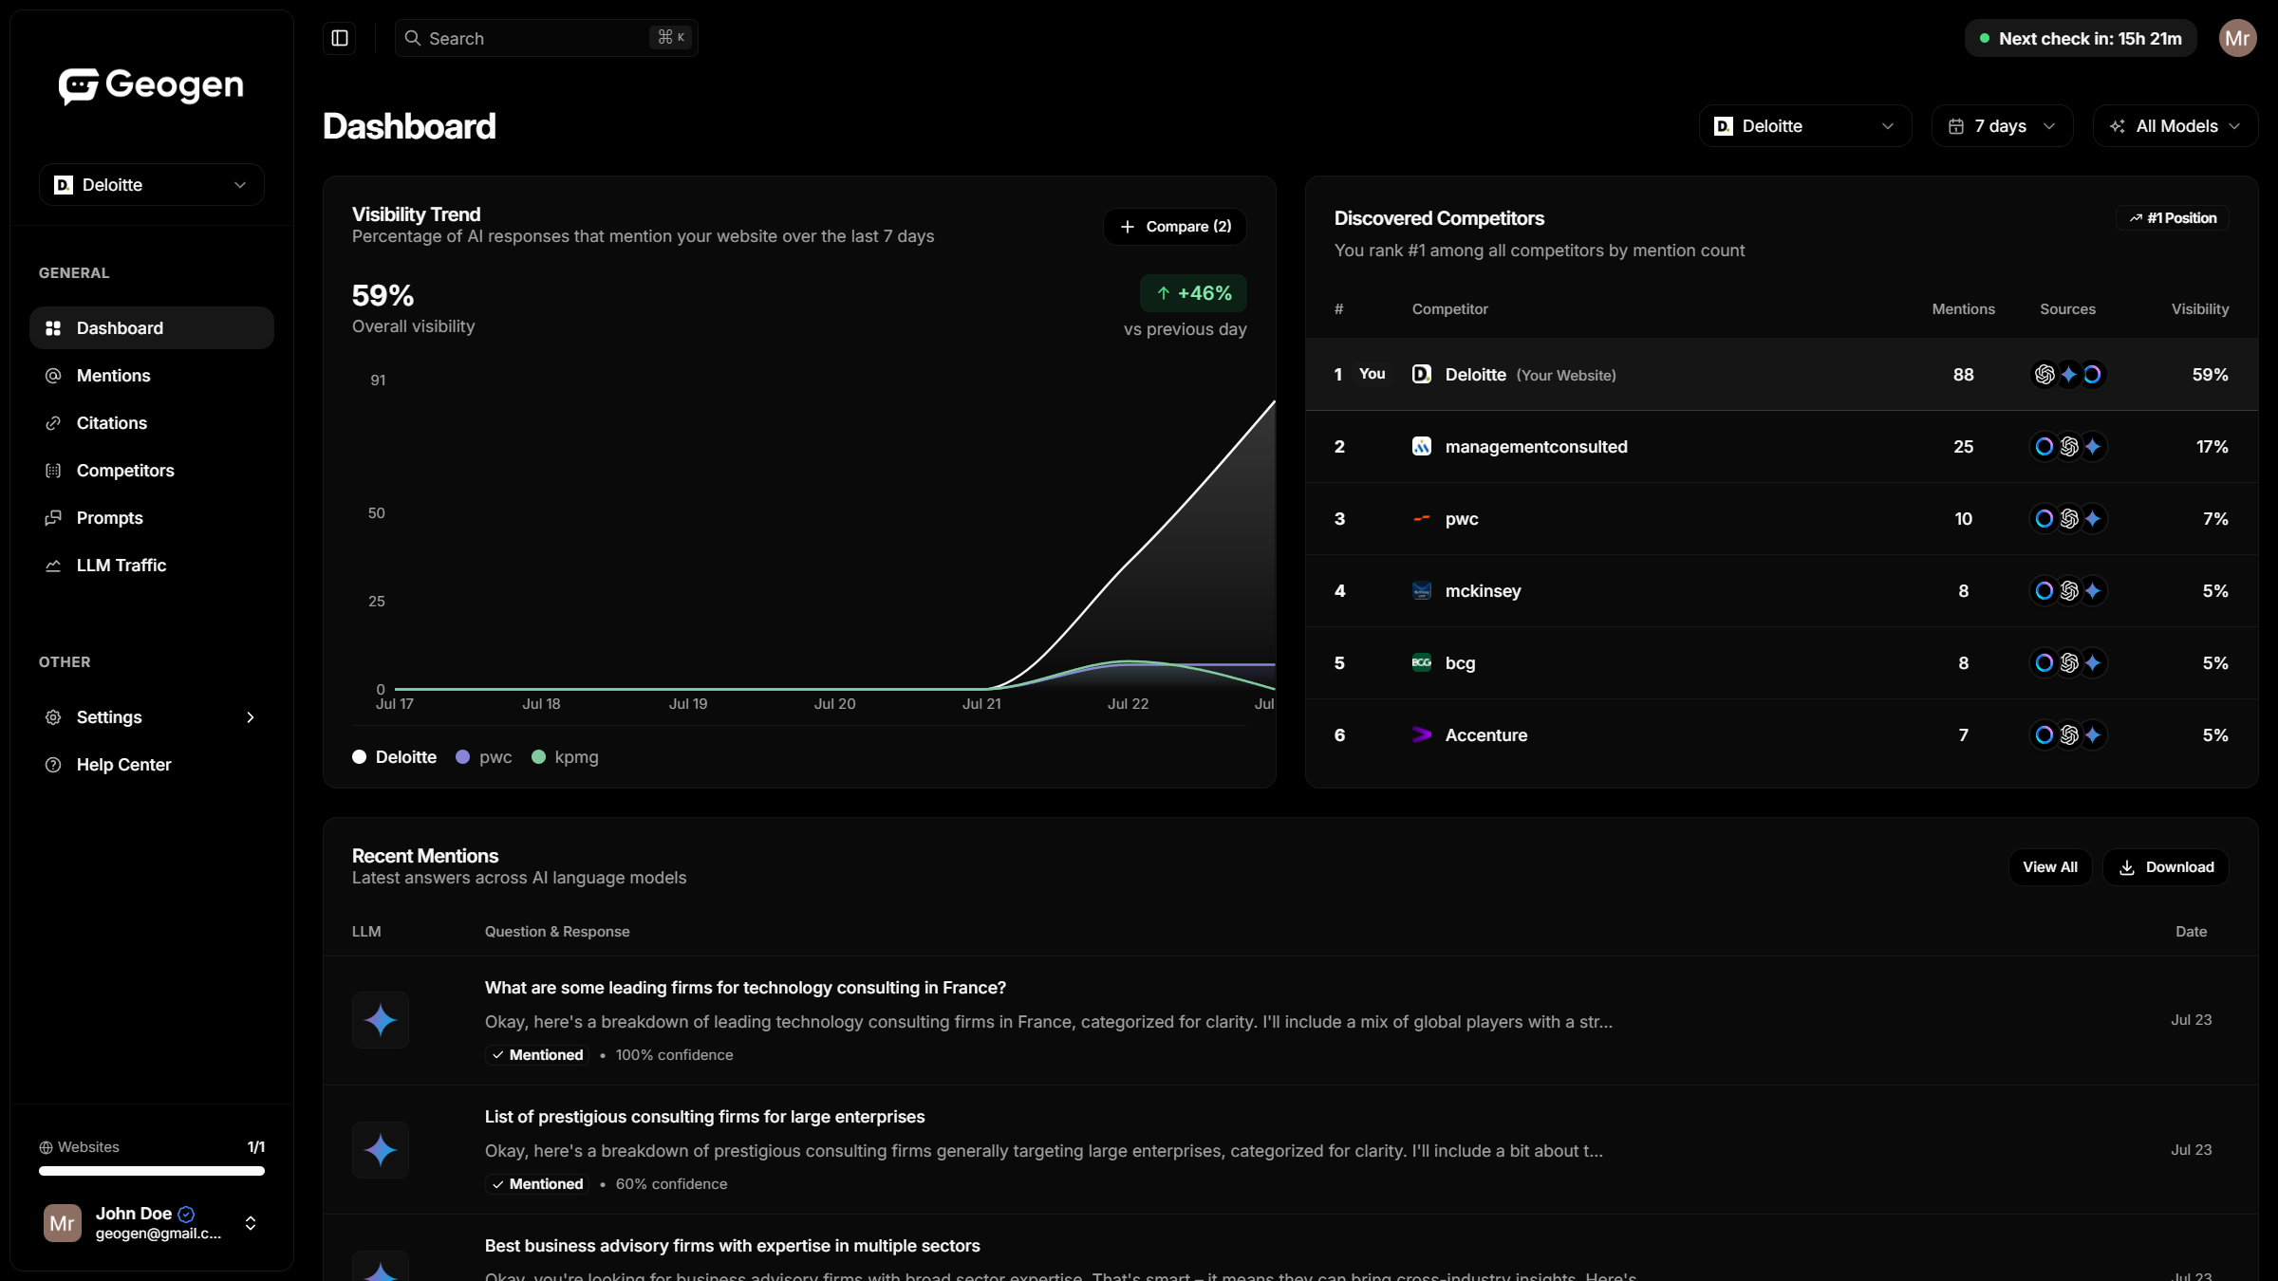This screenshot has height=1281, width=2278.
Task: Toggle the kpmg series in chart legend
Action: pyautogui.click(x=566, y=757)
